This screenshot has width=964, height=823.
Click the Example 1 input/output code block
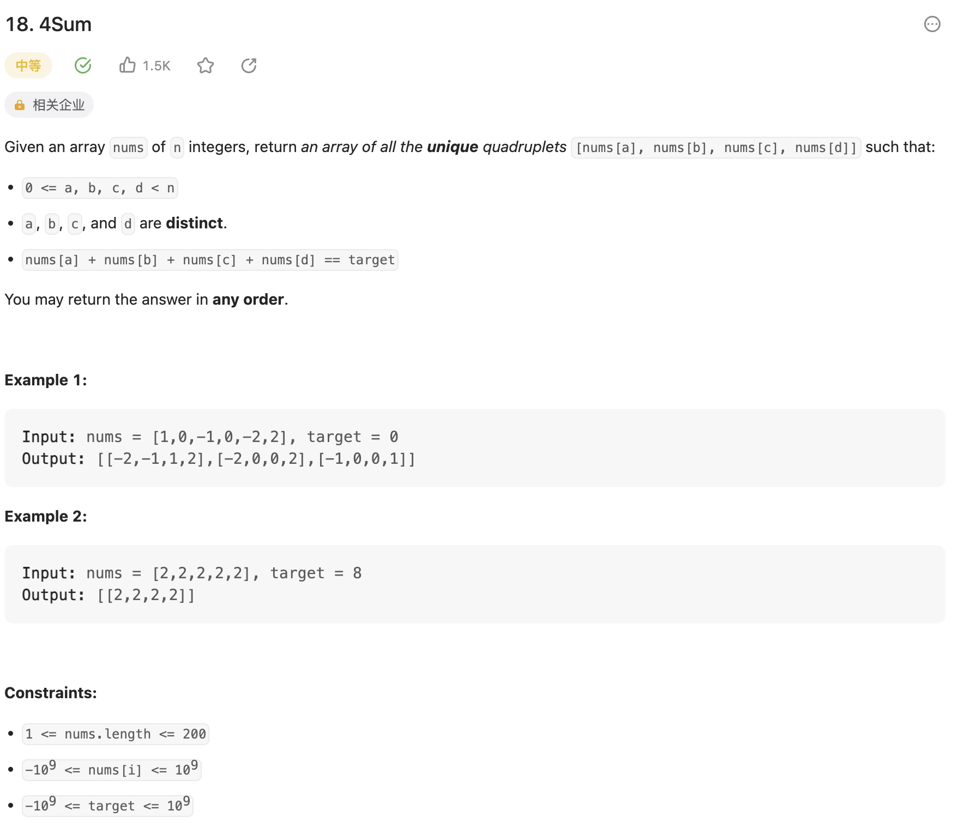click(474, 447)
